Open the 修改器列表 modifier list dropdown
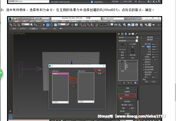 click(x=128, y=41)
